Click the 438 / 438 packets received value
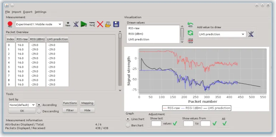The image size is (276, 137). tap(102, 128)
